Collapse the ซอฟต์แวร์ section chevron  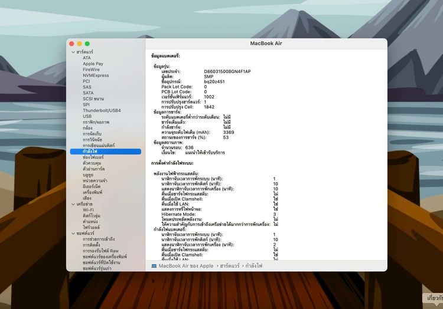(x=73, y=234)
